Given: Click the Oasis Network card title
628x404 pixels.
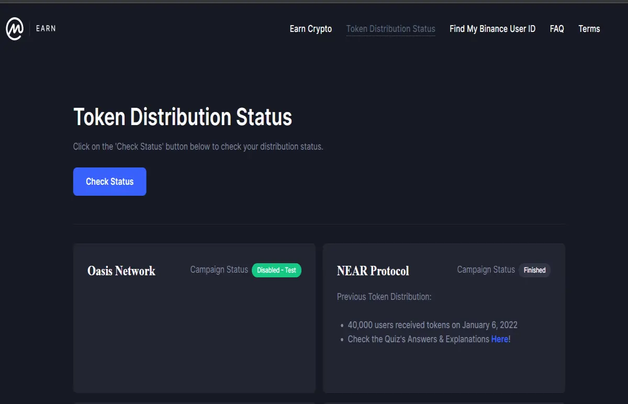Looking at the screenshot, I should (x=121, y=271).
